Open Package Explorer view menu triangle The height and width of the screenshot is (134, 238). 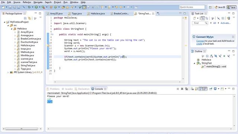tap(41, 17)
